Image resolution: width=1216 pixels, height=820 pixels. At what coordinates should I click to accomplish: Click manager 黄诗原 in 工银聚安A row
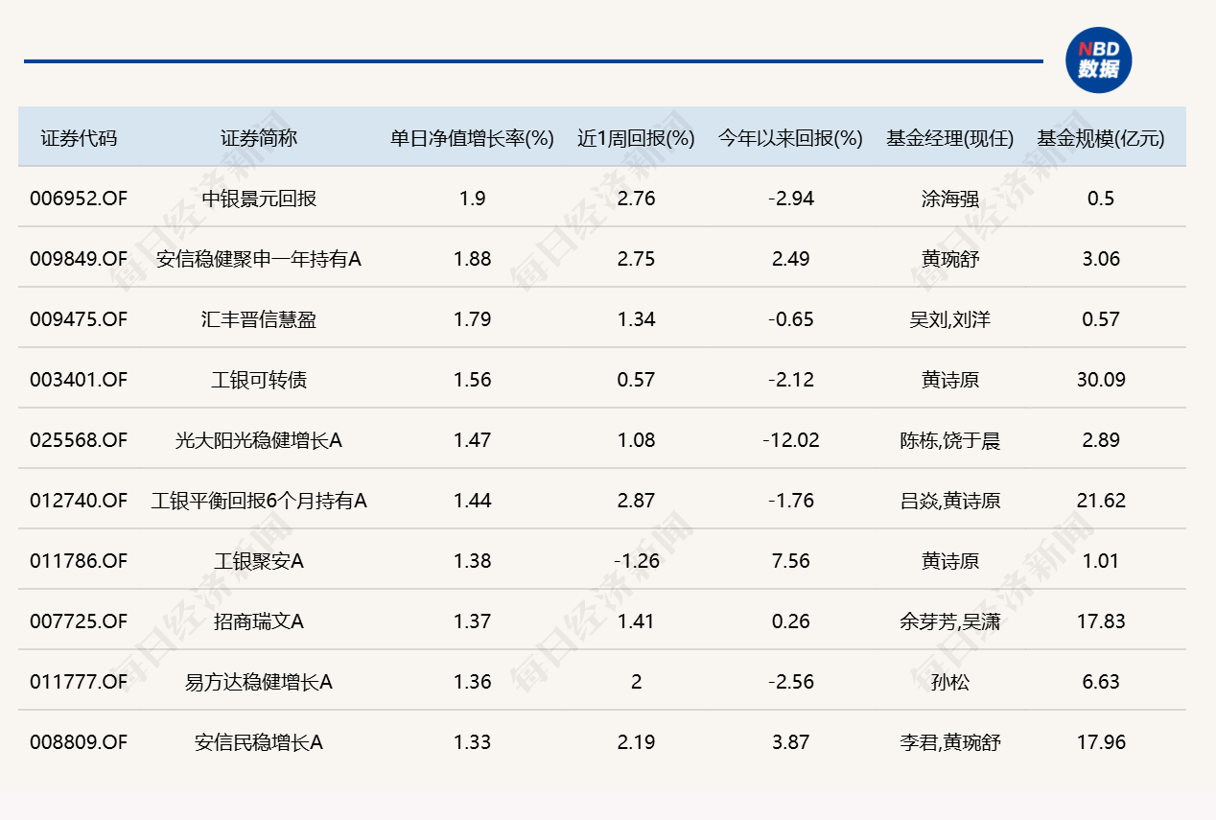click(x=949, y=561)
